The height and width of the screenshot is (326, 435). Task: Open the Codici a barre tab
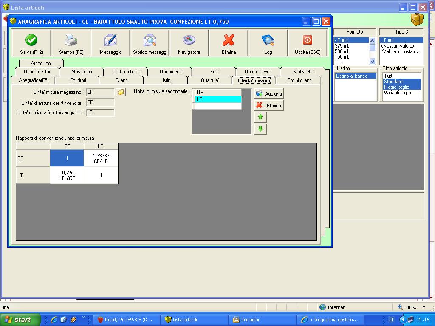point(126,72)
